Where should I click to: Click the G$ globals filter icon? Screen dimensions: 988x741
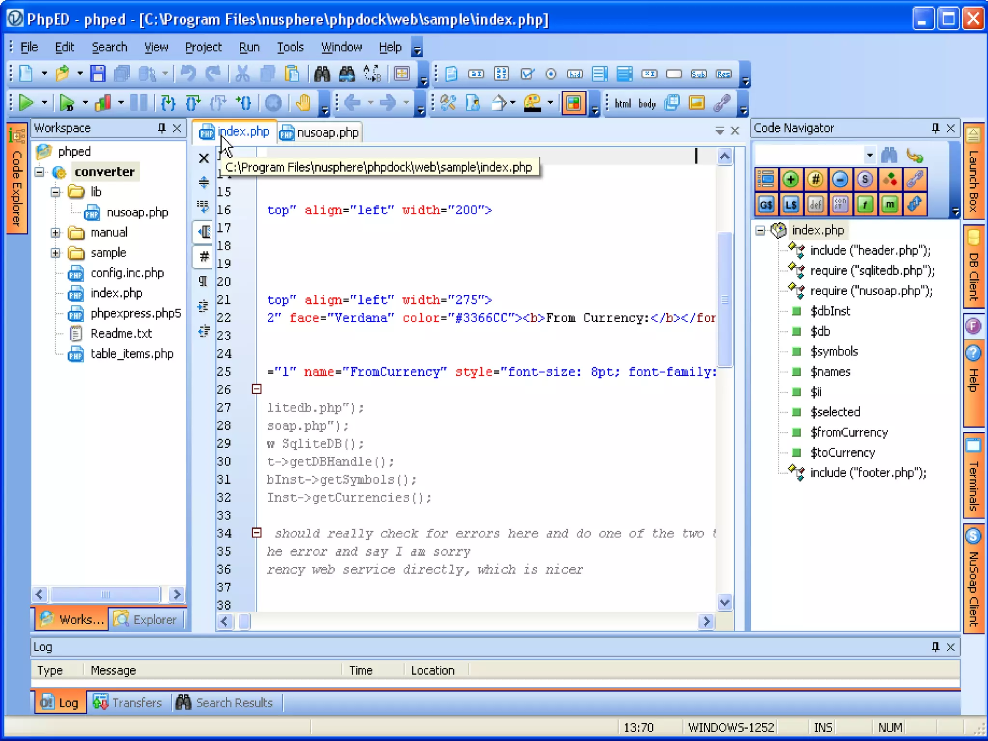[x=766, y=205]
